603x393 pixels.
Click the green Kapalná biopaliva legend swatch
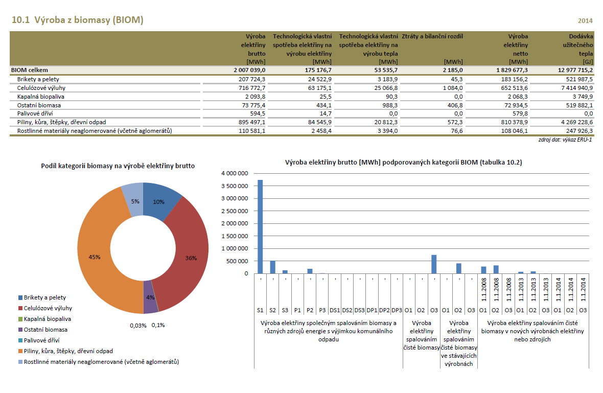tap(20, 319)
